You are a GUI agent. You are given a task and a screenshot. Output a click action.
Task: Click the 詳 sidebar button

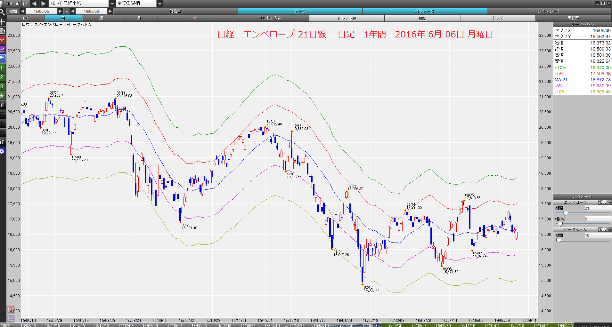click(x=3, y=114)
